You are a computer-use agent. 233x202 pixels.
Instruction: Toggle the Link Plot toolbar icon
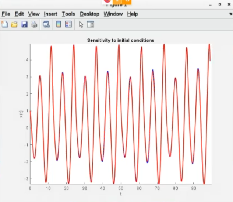46,24
